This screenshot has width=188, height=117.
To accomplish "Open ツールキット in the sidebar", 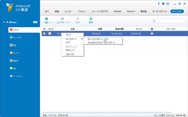I will click(16, 76).
